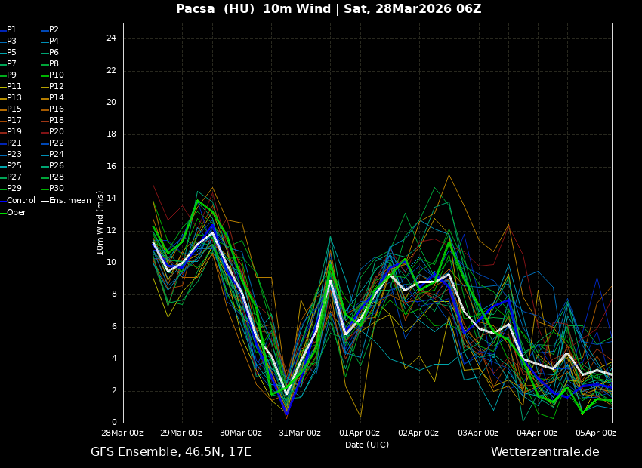
Task: Click the chart title Pacsa 10m Wind
Action: [x=329, y=9]
